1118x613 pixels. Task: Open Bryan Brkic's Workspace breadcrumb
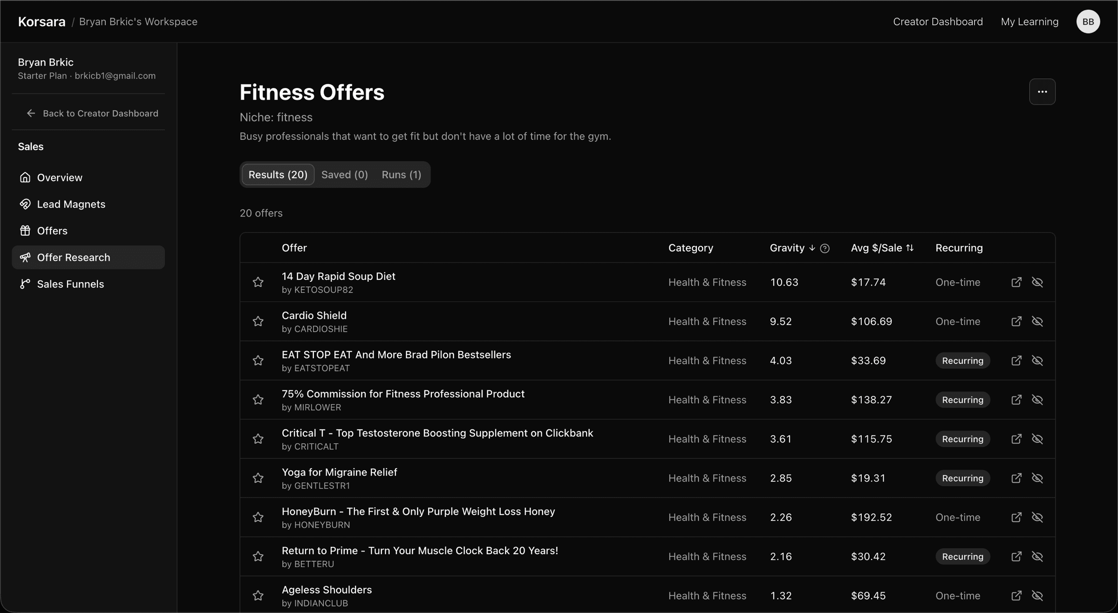tap(138, 21)
